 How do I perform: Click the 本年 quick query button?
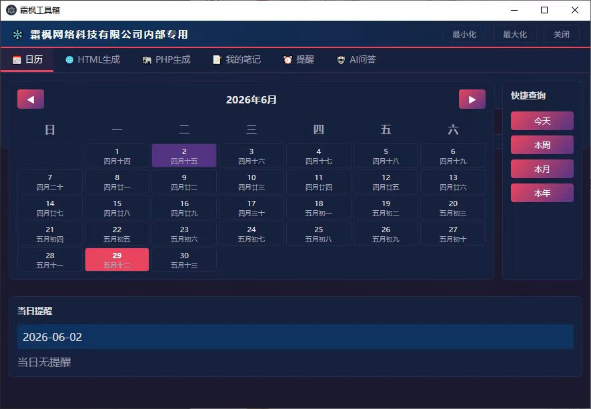[x=542, y=193]
